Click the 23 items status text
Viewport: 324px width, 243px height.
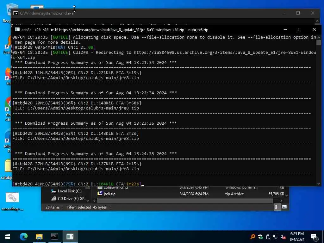53,207
